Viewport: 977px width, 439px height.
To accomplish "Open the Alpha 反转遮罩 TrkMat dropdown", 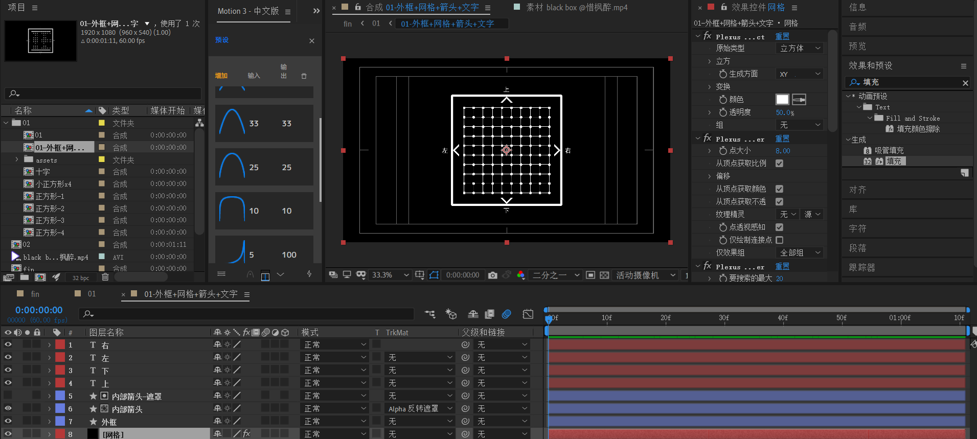I will (420, 408).
